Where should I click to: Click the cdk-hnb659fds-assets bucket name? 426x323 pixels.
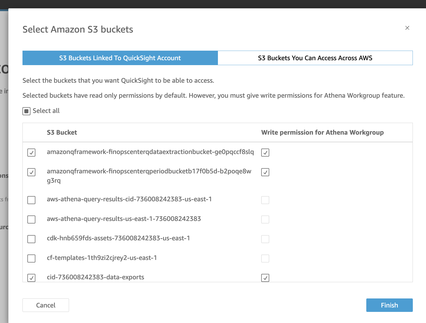pyautogui.click(x=118, y=238)
